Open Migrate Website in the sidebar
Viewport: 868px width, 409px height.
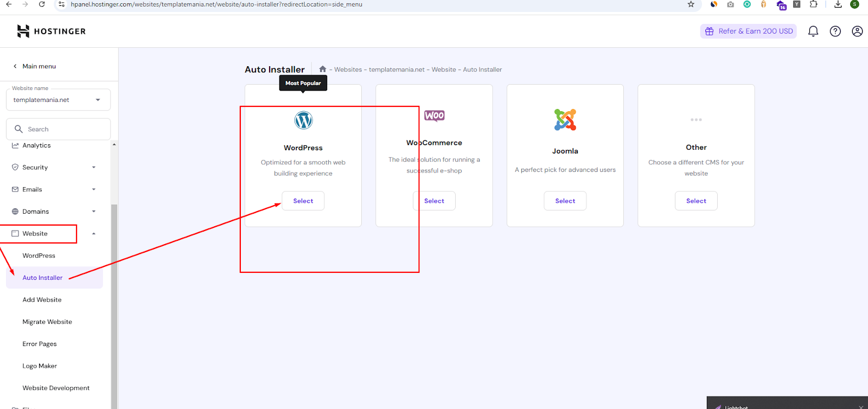47,322
